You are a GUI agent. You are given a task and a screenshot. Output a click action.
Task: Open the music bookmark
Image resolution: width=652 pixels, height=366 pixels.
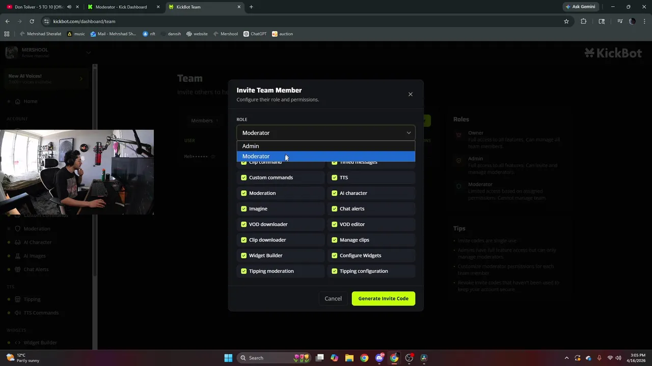pos(76,34)
